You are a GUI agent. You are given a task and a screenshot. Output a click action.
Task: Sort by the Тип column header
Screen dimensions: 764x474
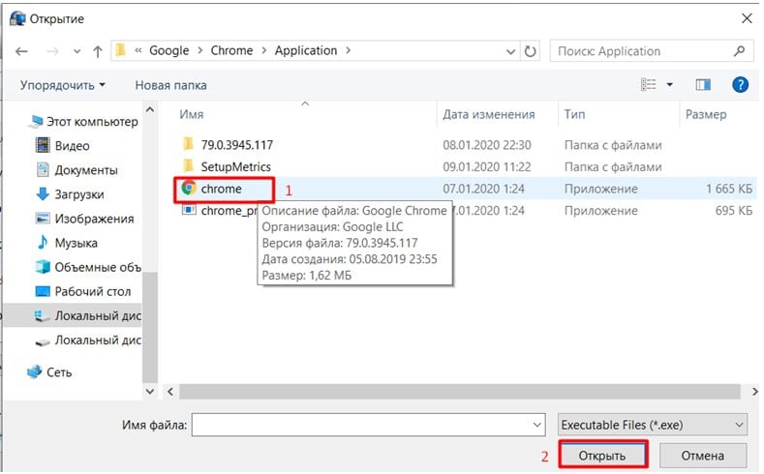click(x=574, y=114)
